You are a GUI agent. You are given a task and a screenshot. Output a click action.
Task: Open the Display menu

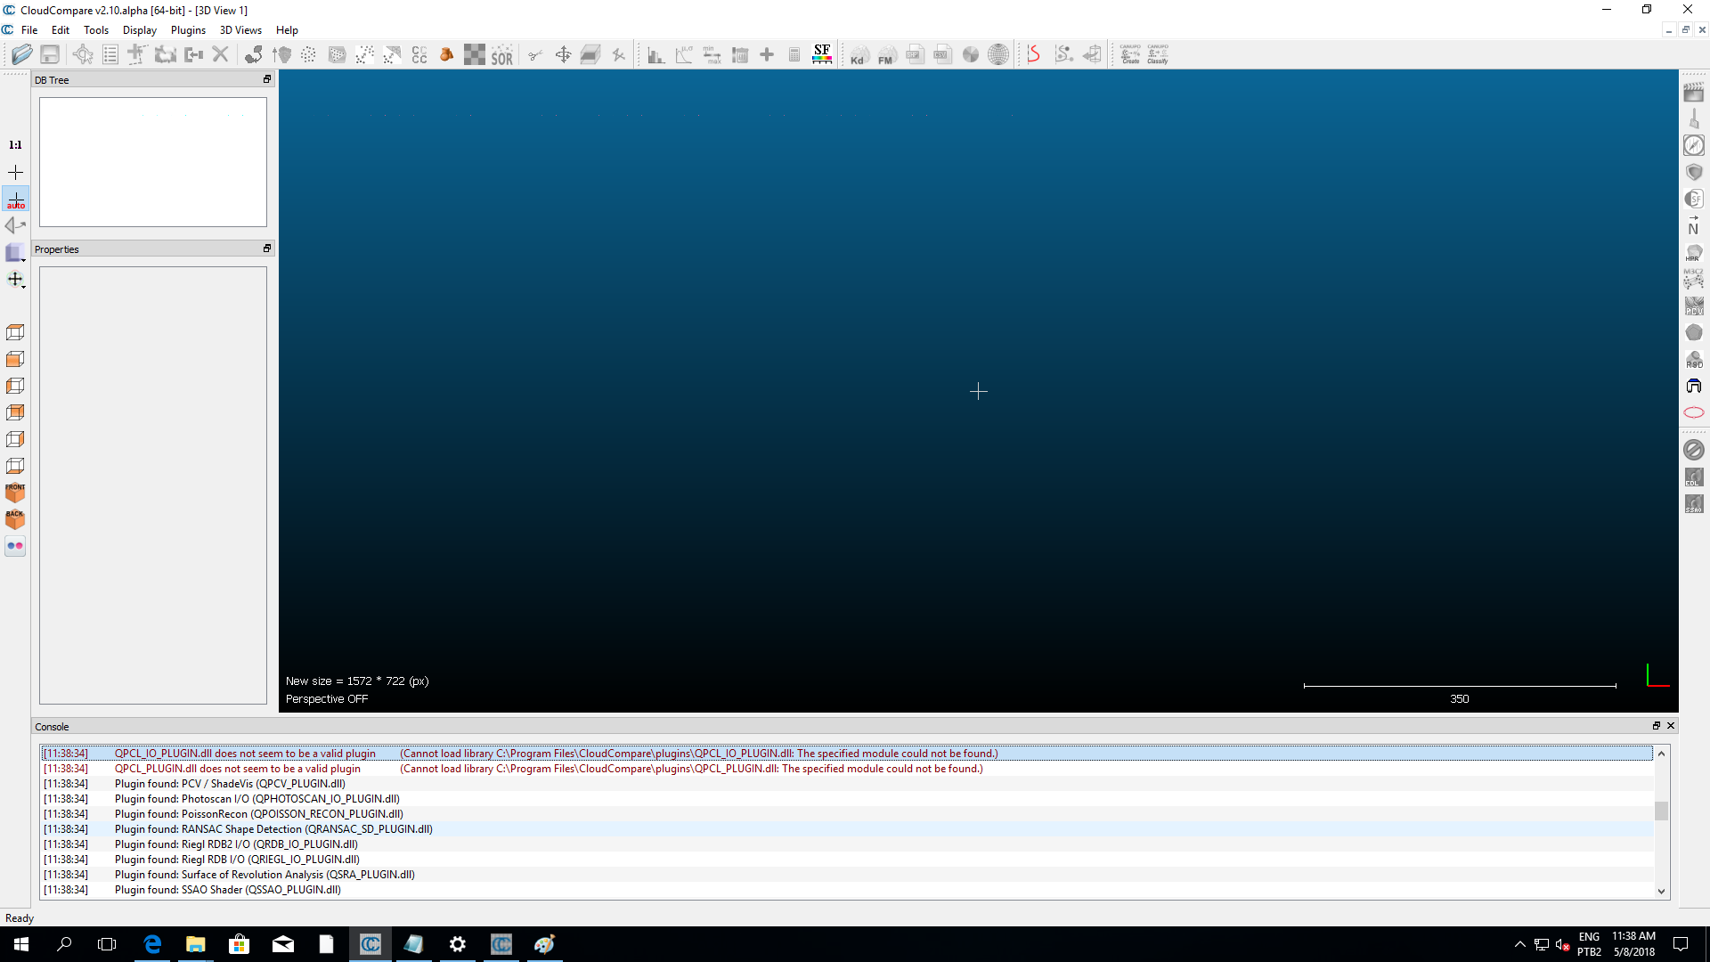(139, 29)
